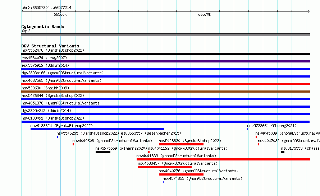Click the long red bar of nsv4041839

pos(223,159)
